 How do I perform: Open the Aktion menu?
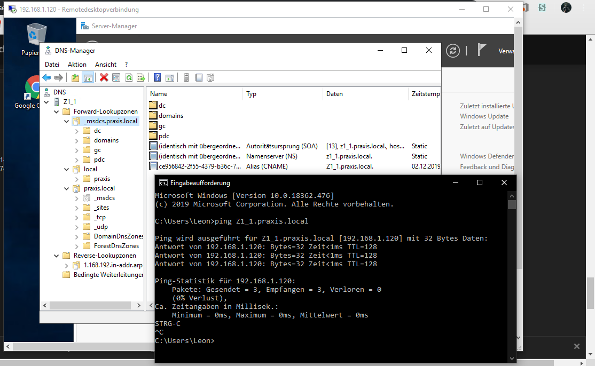[x=77, y=65]
